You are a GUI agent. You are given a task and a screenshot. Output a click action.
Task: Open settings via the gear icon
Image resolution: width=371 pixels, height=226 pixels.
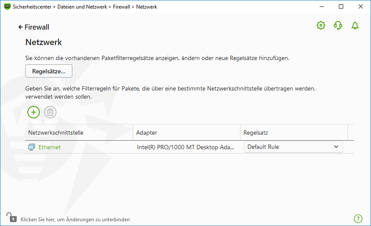321,26
